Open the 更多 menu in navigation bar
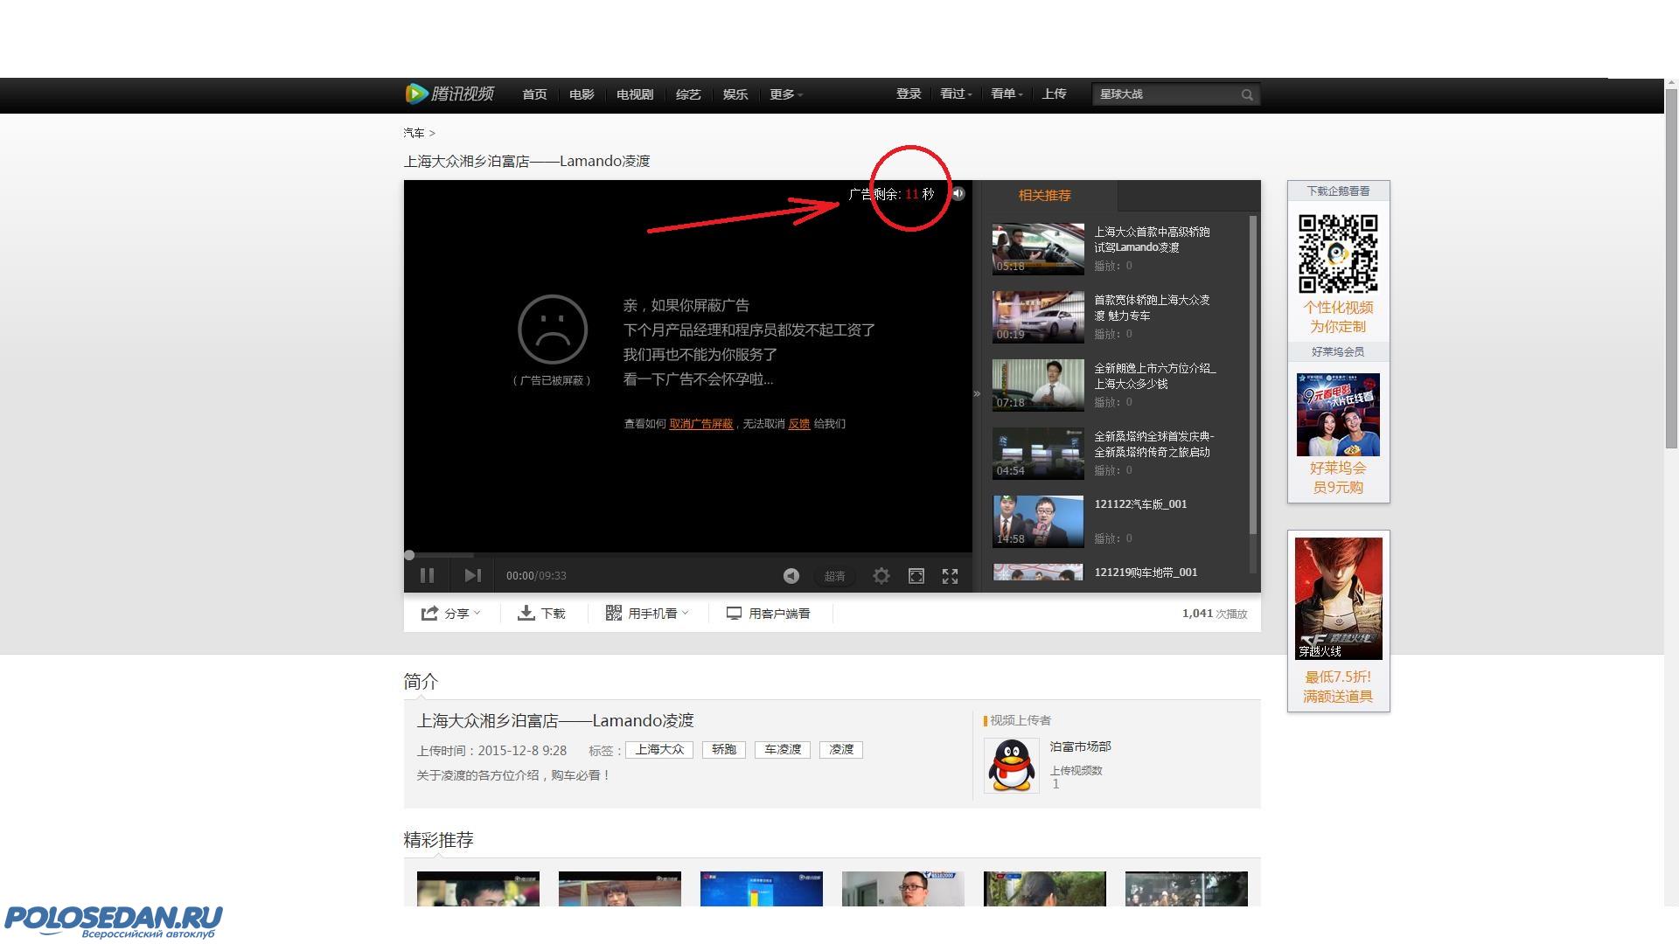Screen dimensions: 1679x944 point(785,94)
